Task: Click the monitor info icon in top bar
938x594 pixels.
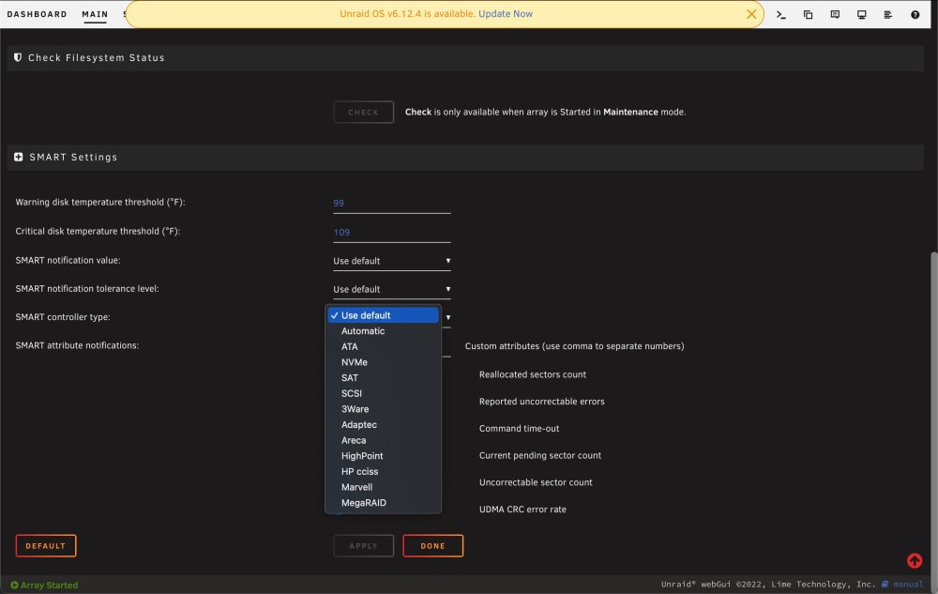Action: [861, 14]
